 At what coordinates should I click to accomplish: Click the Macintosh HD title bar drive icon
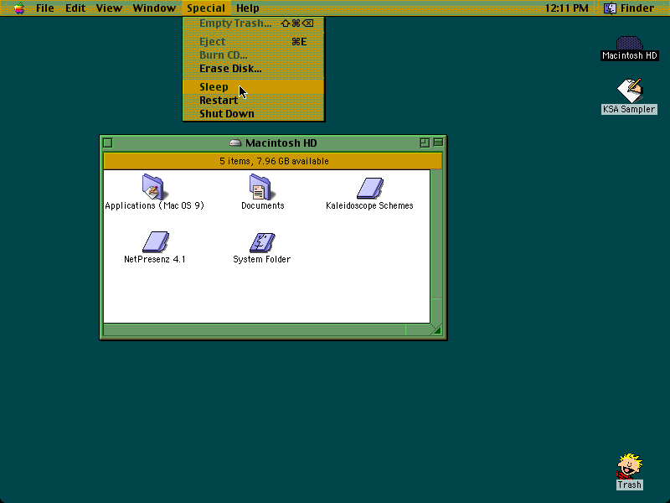[x=235, y=143]
